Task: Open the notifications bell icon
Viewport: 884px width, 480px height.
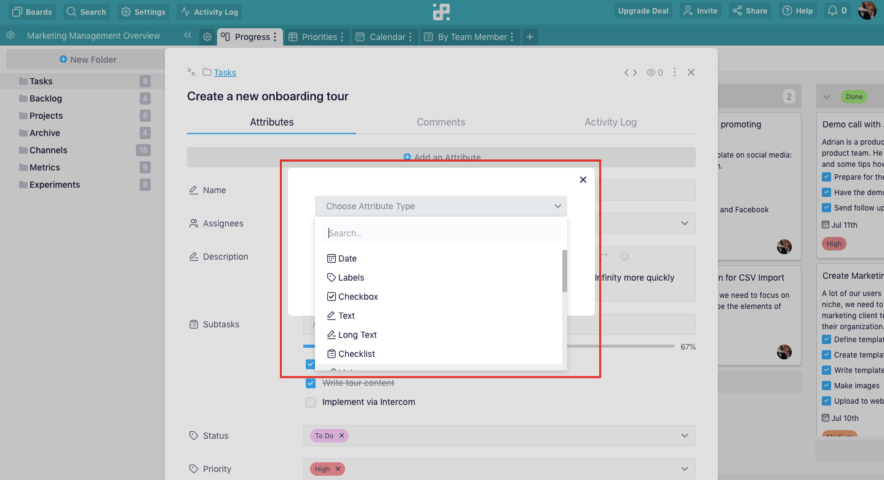Action: [832, 11]
